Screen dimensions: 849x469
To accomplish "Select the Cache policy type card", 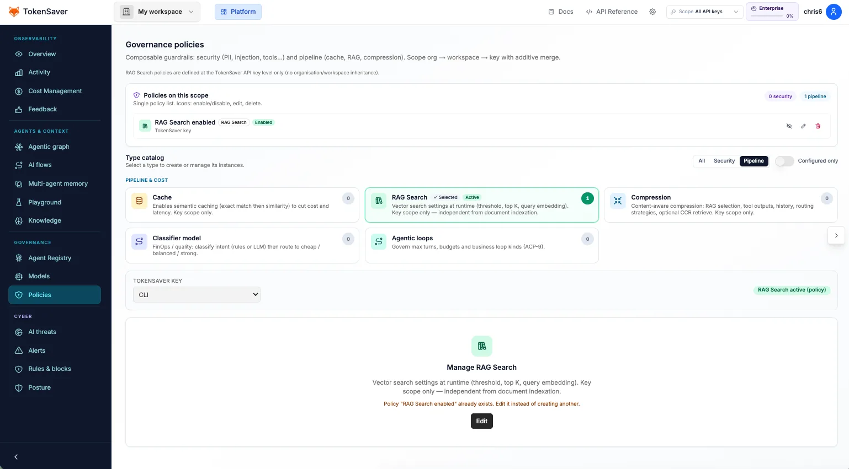I will click(242, 205).
